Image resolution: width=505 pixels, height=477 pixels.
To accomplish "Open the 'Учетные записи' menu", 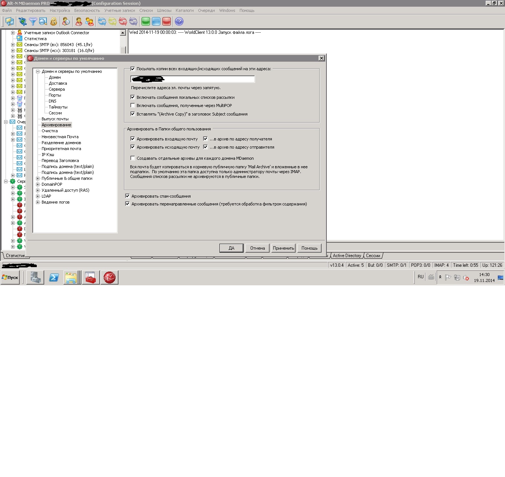I will [120, 10].
